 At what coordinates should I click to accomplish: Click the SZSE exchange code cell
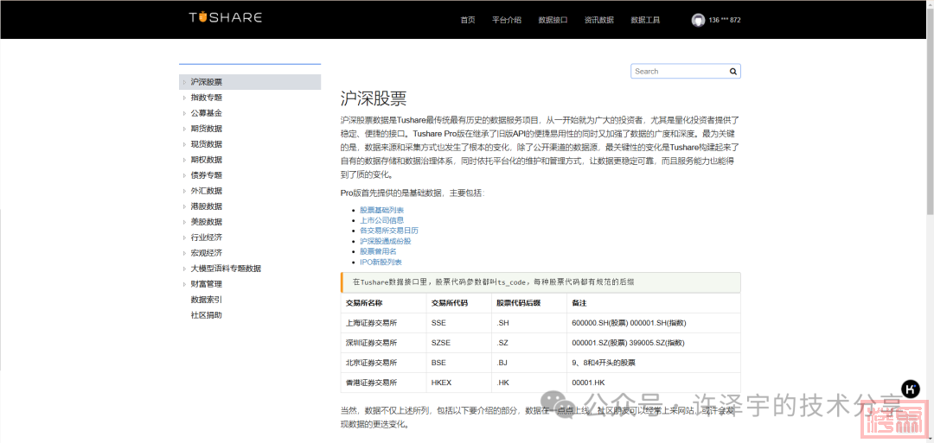(x=458, y=343)
